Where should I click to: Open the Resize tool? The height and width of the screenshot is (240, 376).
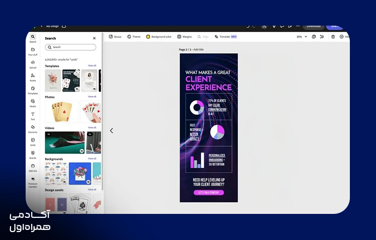coord(115,37)
